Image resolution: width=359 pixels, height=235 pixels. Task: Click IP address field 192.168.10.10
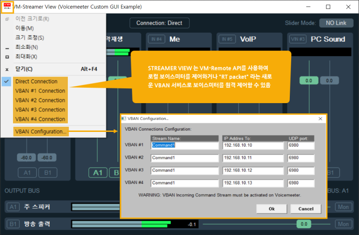[253, 145]
